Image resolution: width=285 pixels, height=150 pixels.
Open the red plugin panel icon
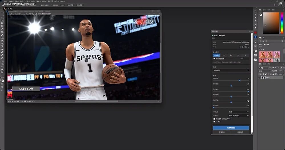[255, 33]
